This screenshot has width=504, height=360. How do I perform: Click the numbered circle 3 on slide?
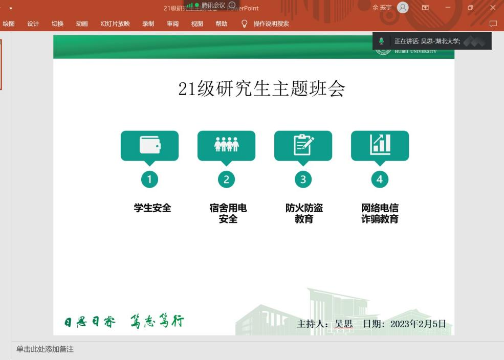pos(303,179)
